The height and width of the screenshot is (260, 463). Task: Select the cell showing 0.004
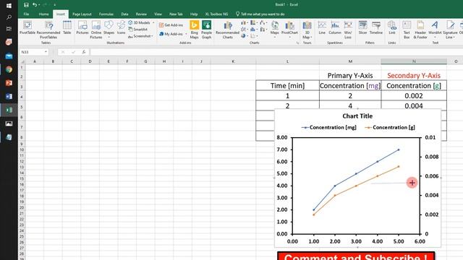coord(414,105)
